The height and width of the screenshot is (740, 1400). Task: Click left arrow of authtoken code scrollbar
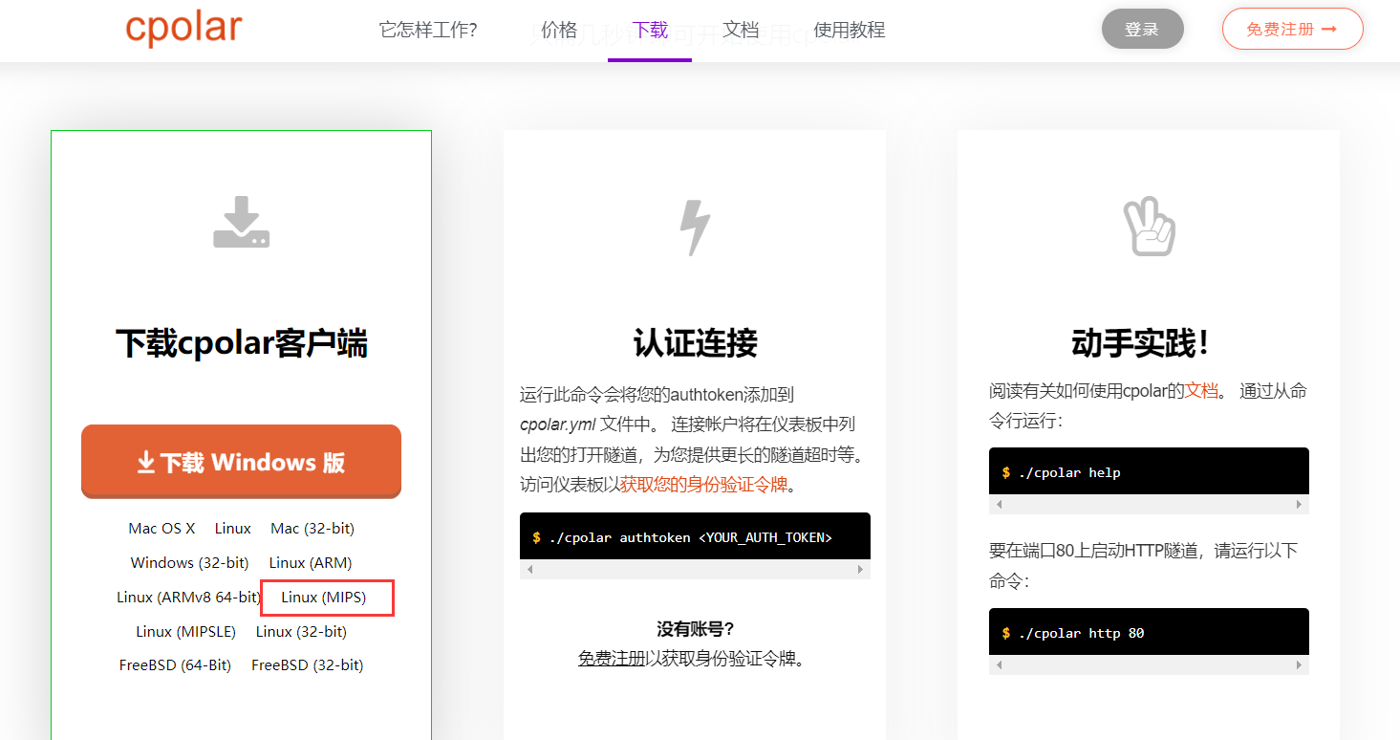[x=530, y=570]
